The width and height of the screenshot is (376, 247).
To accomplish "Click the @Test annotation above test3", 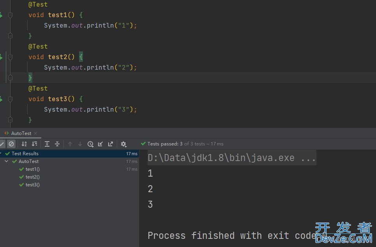I will (x=38, y=88).
